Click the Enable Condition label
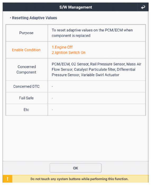The height and width of the screenshot is (185, 151). 26,50
